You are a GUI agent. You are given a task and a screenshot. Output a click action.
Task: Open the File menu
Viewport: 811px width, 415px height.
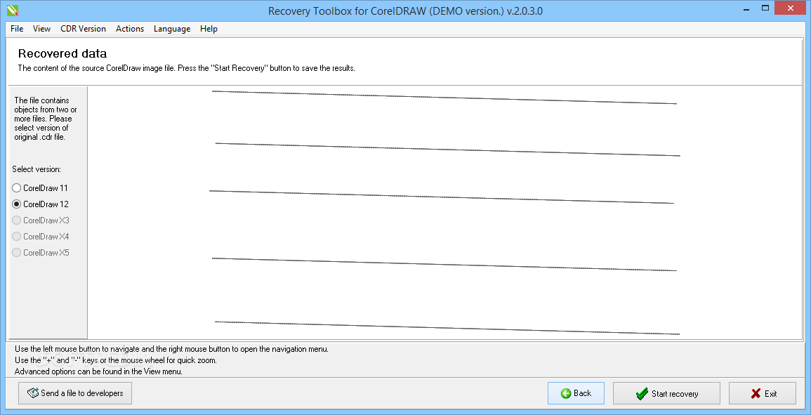[17, 29]
